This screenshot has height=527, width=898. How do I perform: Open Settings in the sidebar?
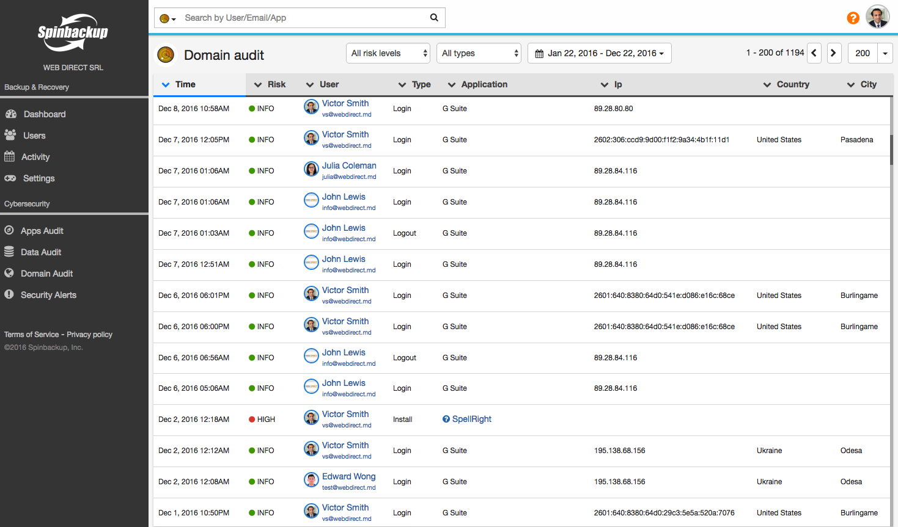39,178
